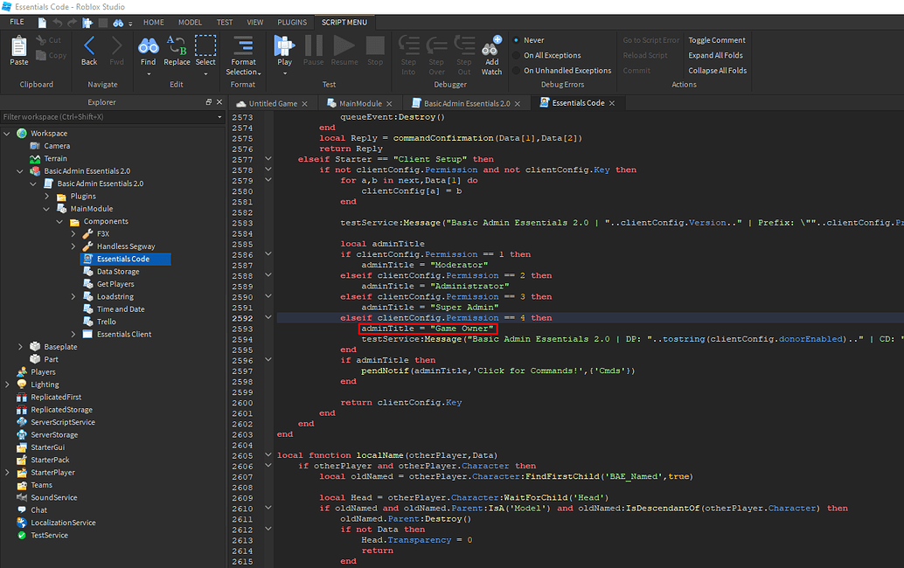Viewport: 904px width, 568px height.
Task: Click Go to Script Error
Action: click(x=651, y=40)
